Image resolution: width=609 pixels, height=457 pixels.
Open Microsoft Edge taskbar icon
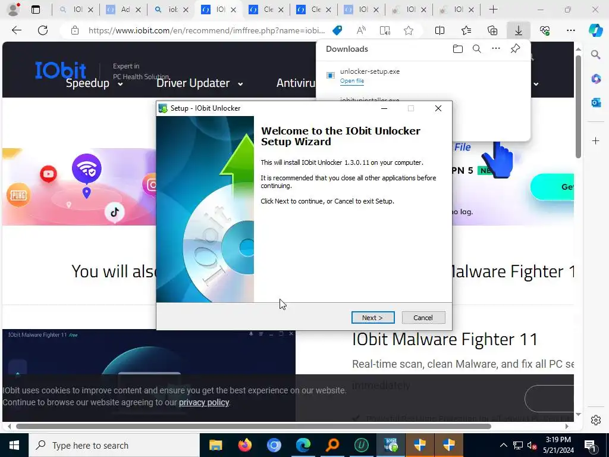pos(303,445)
